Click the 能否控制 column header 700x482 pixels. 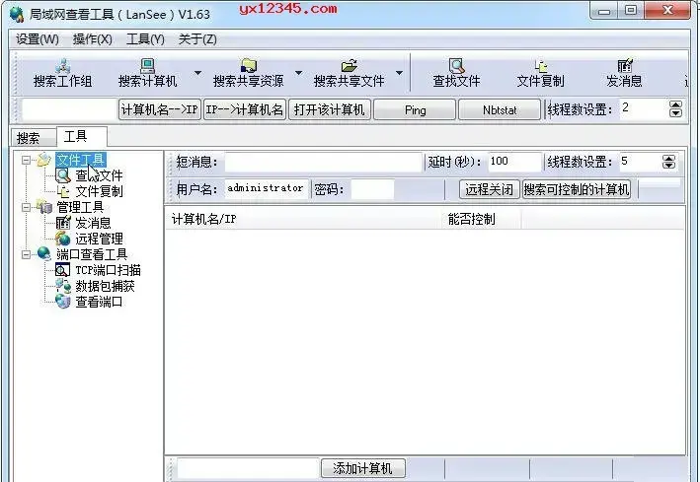(x=482, y=220)
